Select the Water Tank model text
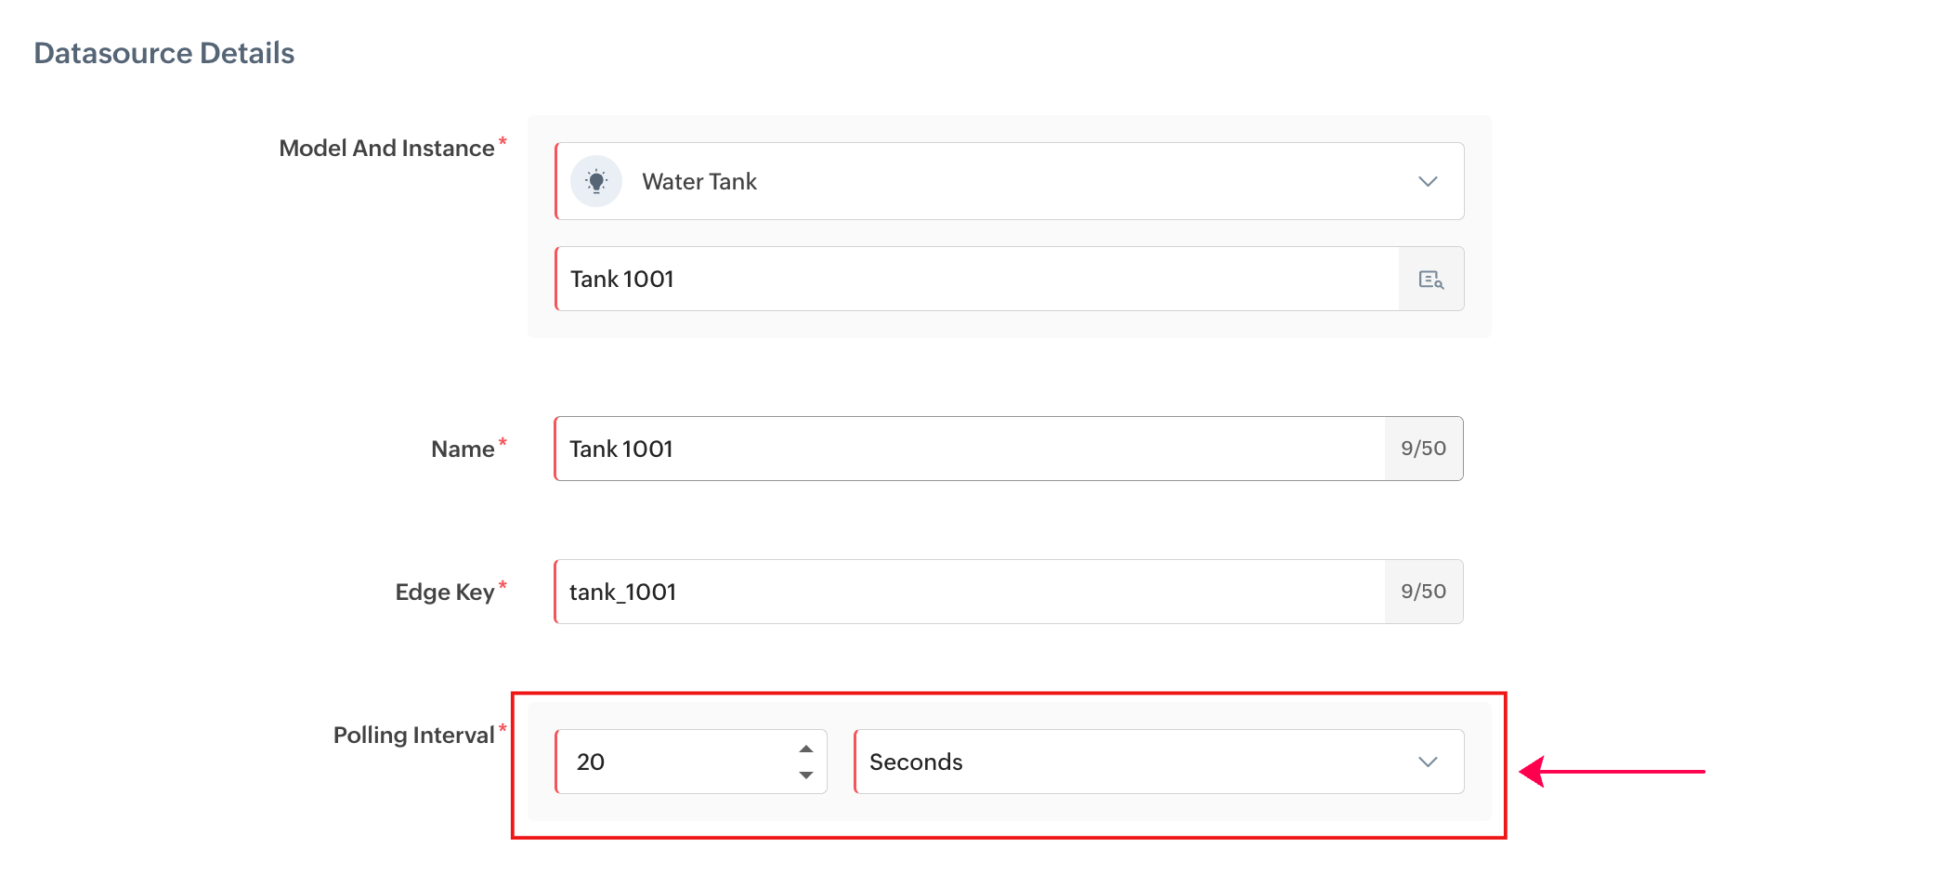The height and width of the screenshot is (886, 1945). pyautogui.click(x=699, y=181)
